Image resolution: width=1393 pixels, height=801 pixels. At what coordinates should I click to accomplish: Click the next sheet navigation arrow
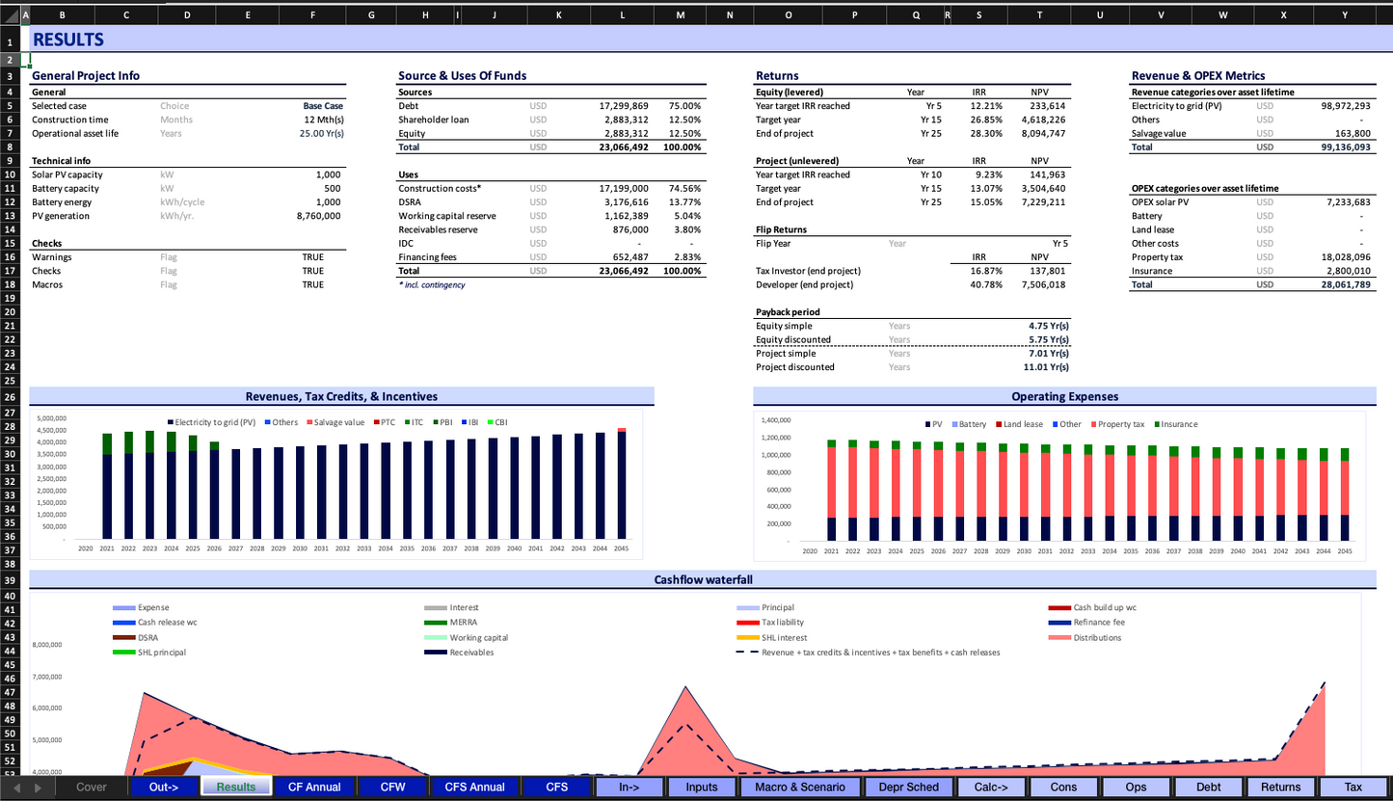(x=41, y=788)
